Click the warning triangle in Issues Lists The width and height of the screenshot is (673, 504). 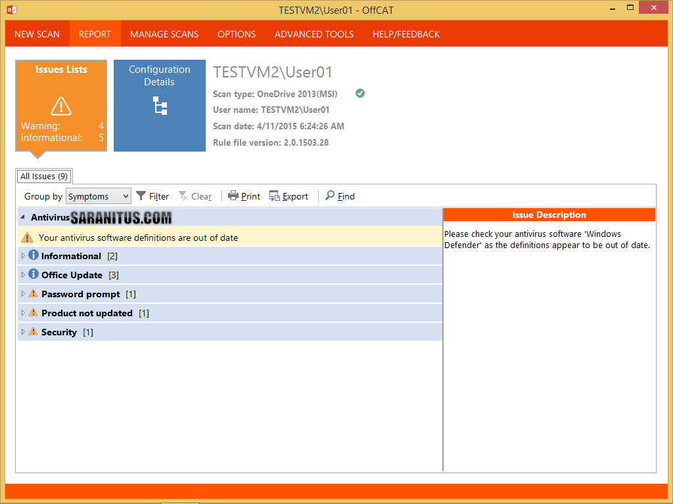61,106
